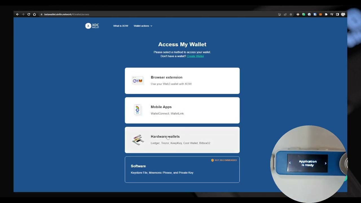Image resolution: width=361 pixels, height=203 pixels.
Task: Choose the Software access option
Action: pos(182,169)
